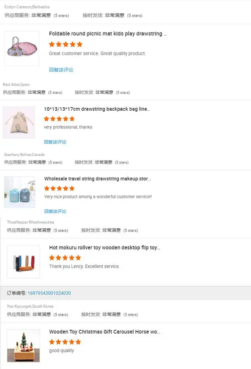
Task: Click the carousel horse five-star rating
Action: pyautogui.click(x=65, y=342)
